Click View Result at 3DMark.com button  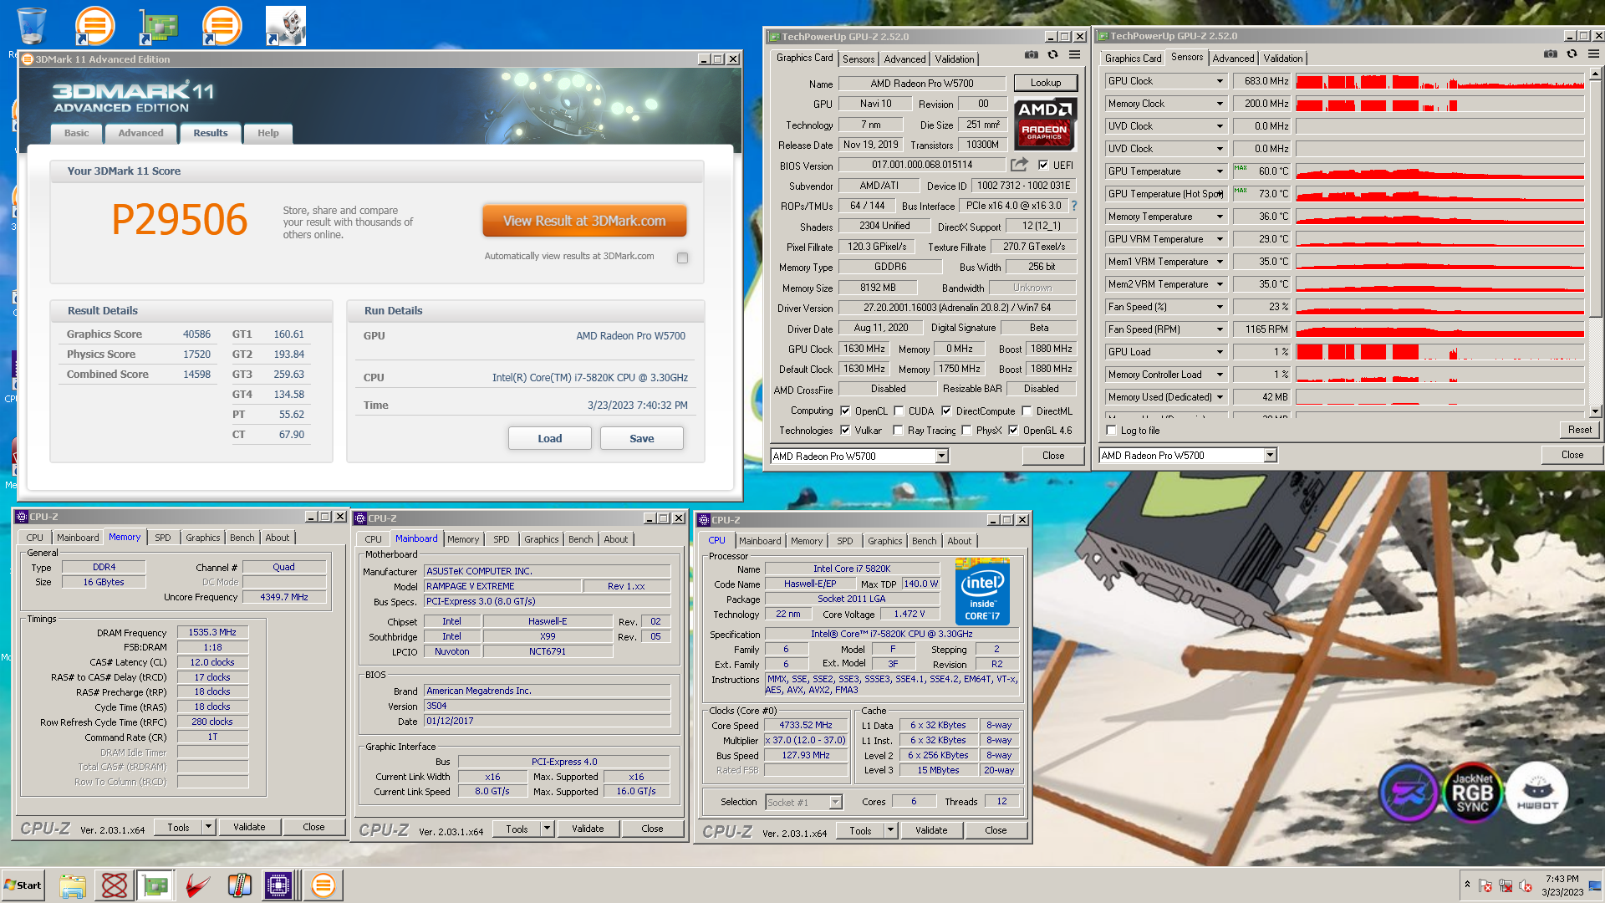click(x=584, y=221)
